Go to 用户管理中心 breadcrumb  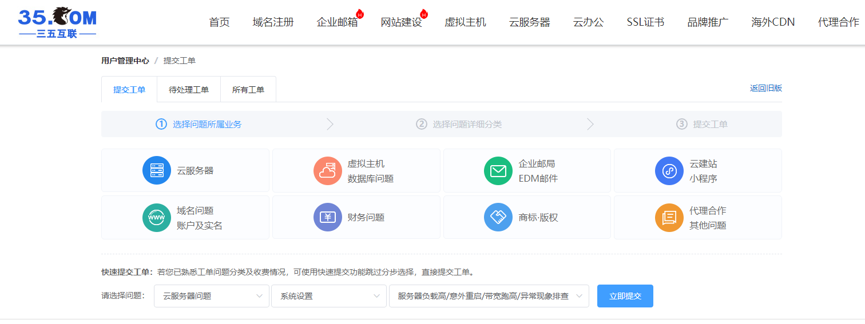[125, 61]
